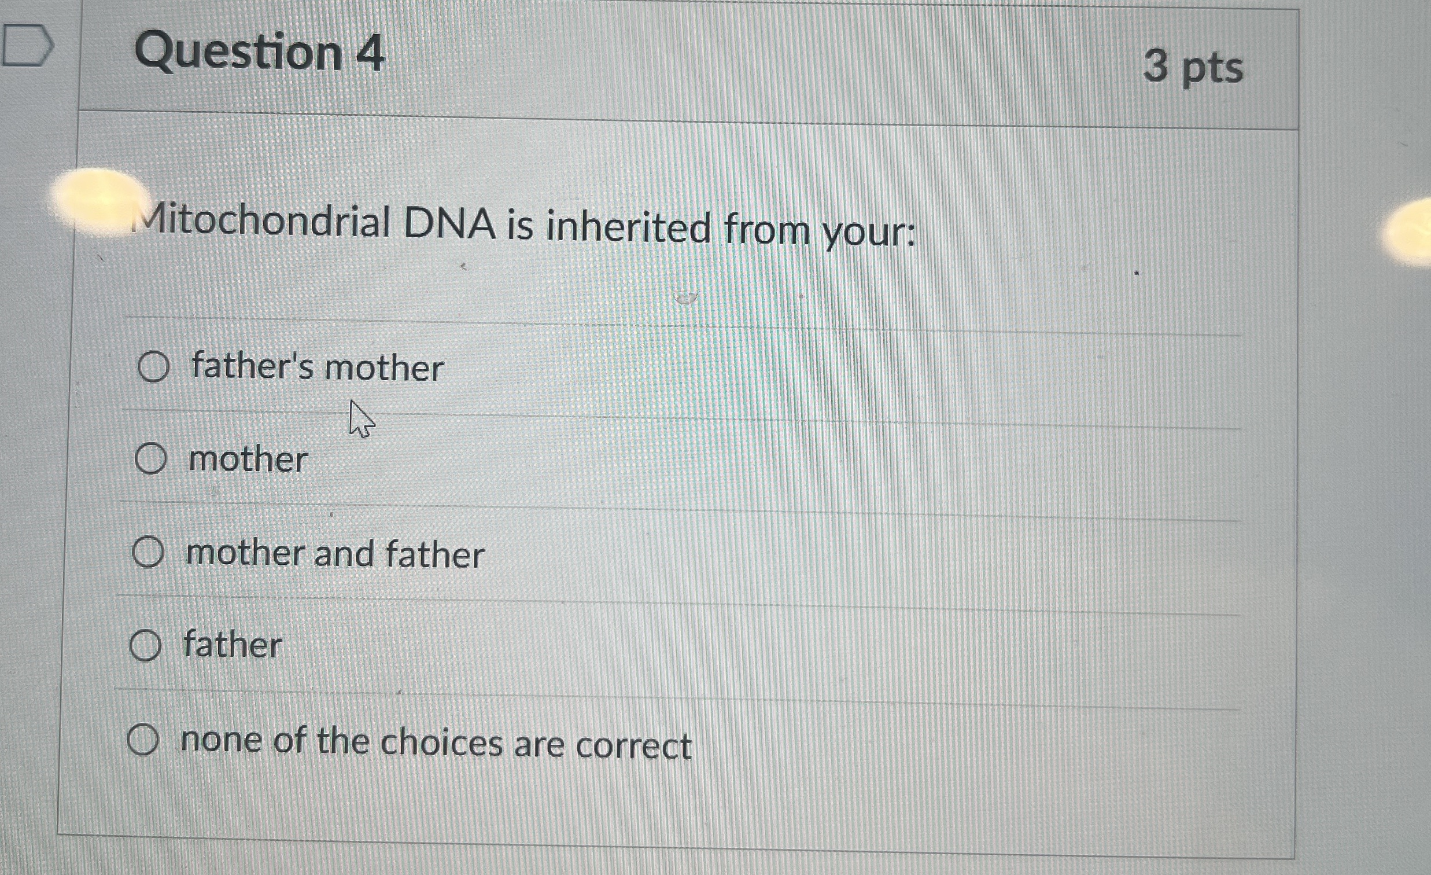
Task: Click the "father" answer text label
Action: coord(231,646)
